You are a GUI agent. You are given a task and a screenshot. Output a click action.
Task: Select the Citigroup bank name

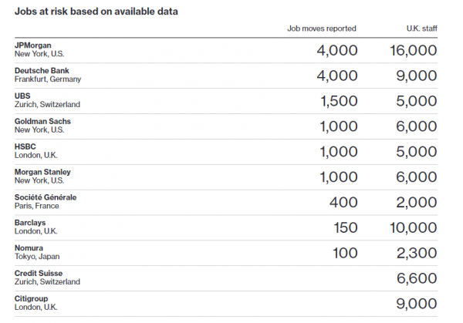point(31,299)
